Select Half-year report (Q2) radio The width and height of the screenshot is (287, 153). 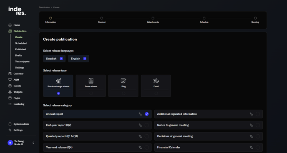146,125
